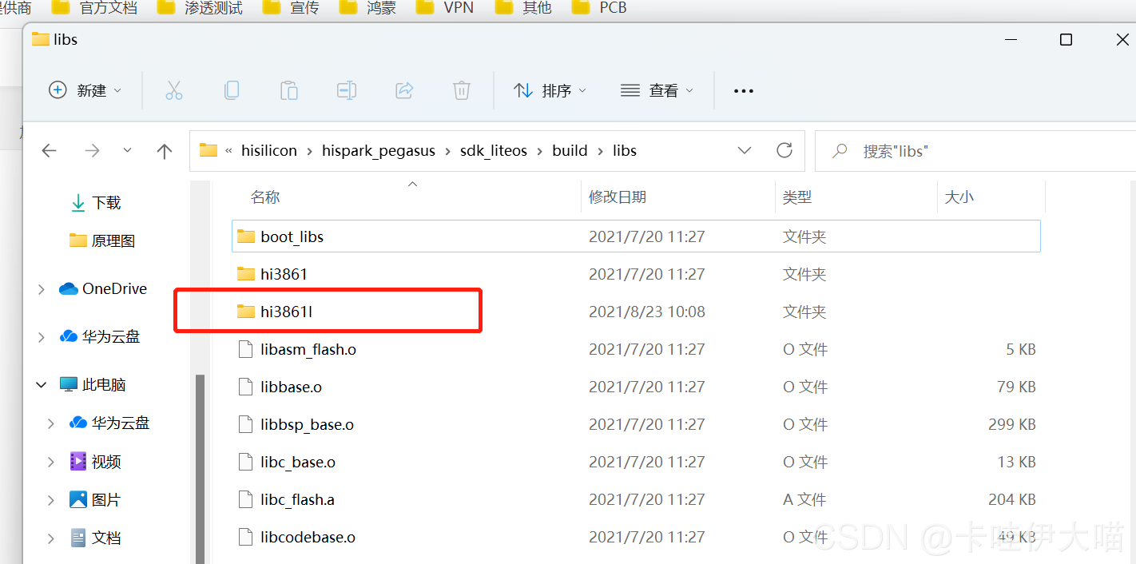Click the Paste clipboard icon
The width and height of the screenshot is (1136, 564).
click(288, 90)
